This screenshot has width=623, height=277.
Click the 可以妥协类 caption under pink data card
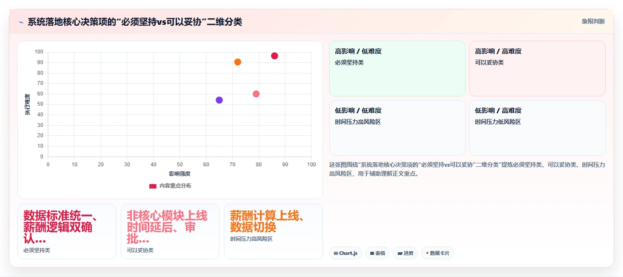pos(140,250)
